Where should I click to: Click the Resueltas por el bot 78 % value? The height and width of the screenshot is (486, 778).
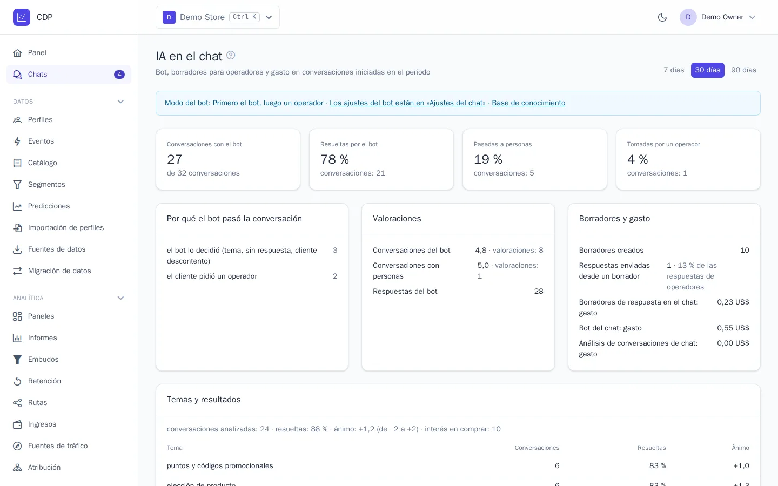pyautogui.click(x=334, y=159)
